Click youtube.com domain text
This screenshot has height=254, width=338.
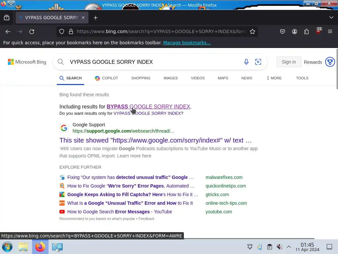click(x=219, y=212)
